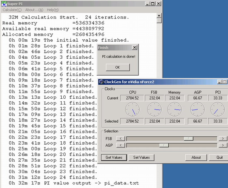Click the 'Loop 24 finished' line
The width and height of the screenshot is (228, 188).
click(x=53, y=177)
